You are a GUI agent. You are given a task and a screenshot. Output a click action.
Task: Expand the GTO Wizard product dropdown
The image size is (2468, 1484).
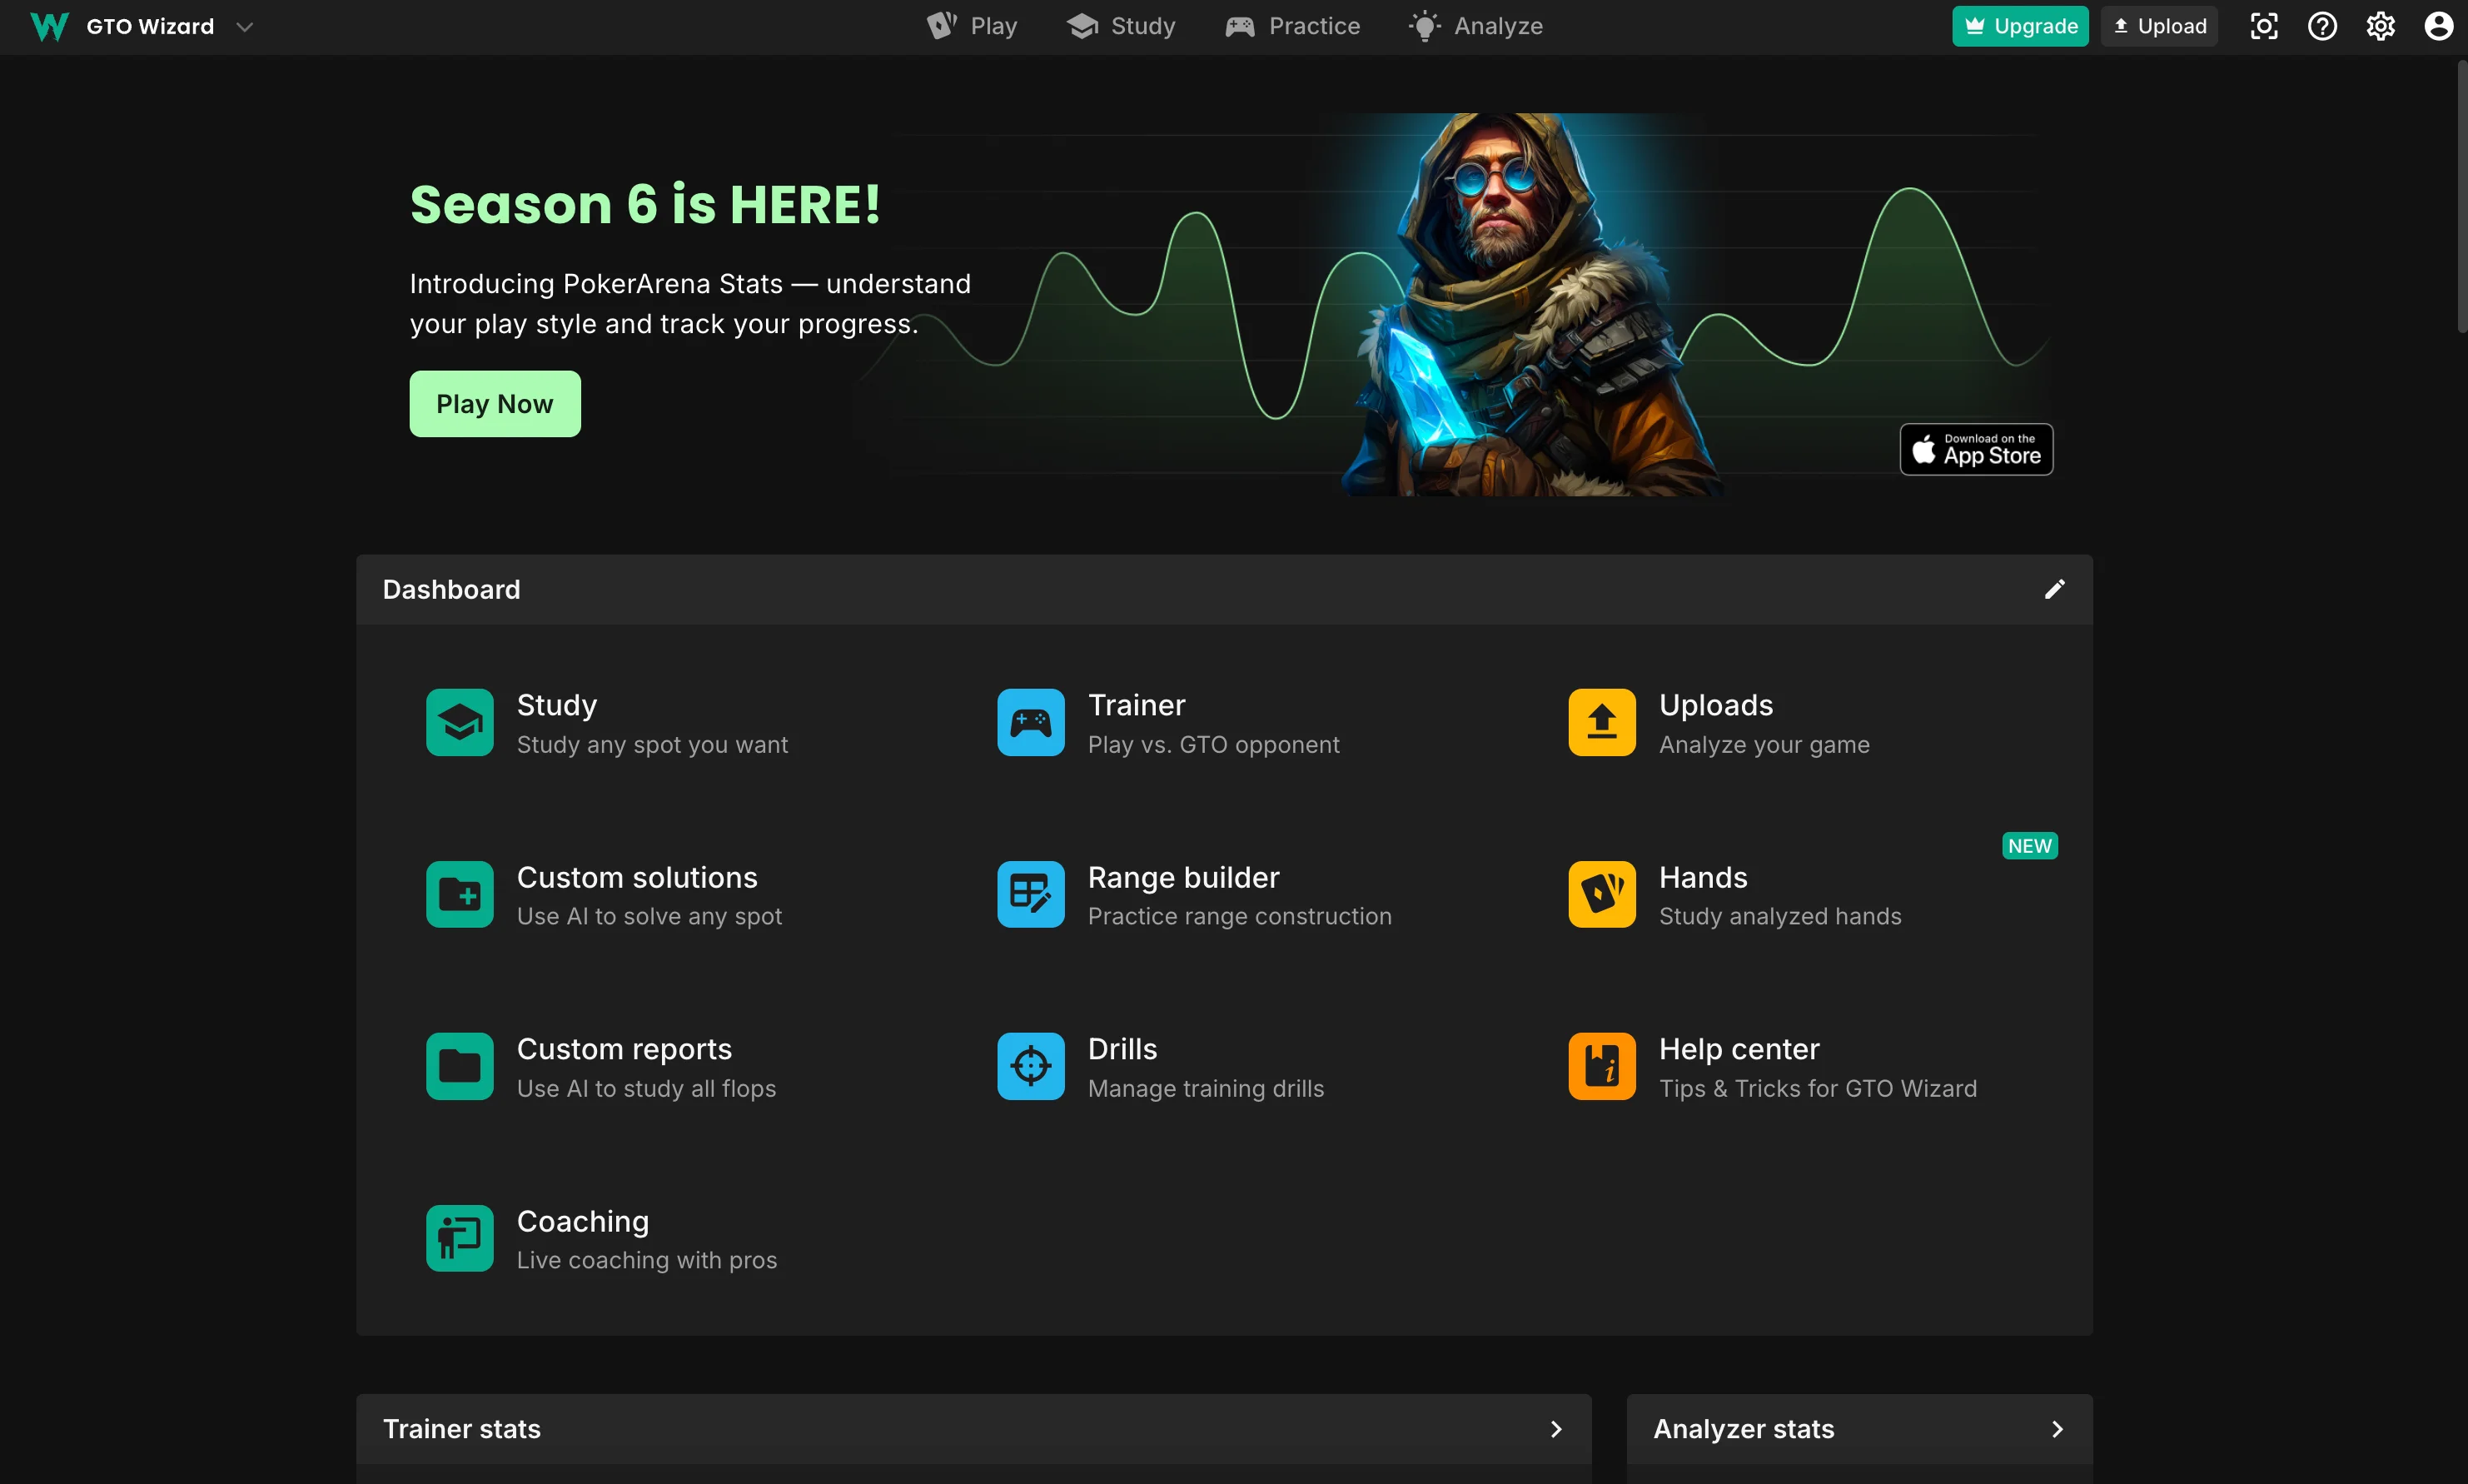pos(245,26)
